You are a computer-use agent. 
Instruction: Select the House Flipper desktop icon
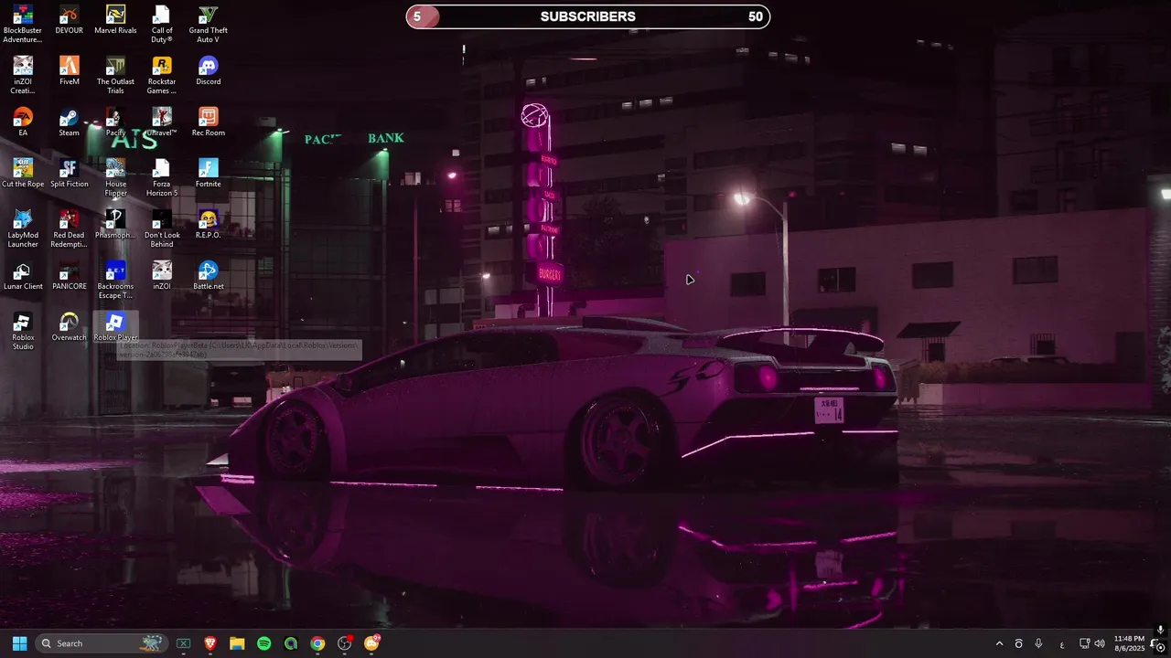(115, 178)
